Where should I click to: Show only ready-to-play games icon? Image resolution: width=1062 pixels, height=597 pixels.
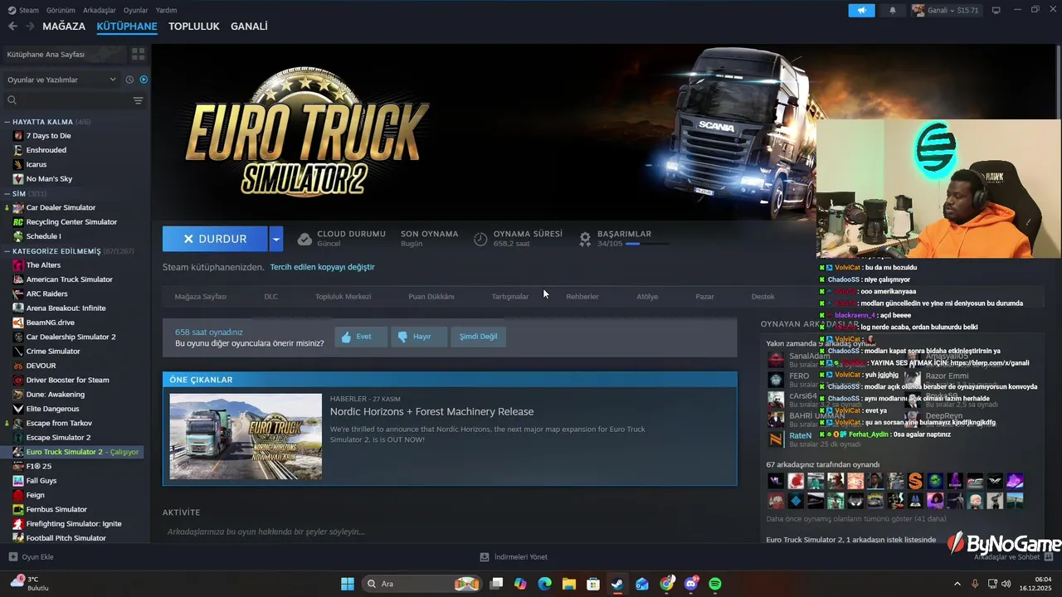144,80
